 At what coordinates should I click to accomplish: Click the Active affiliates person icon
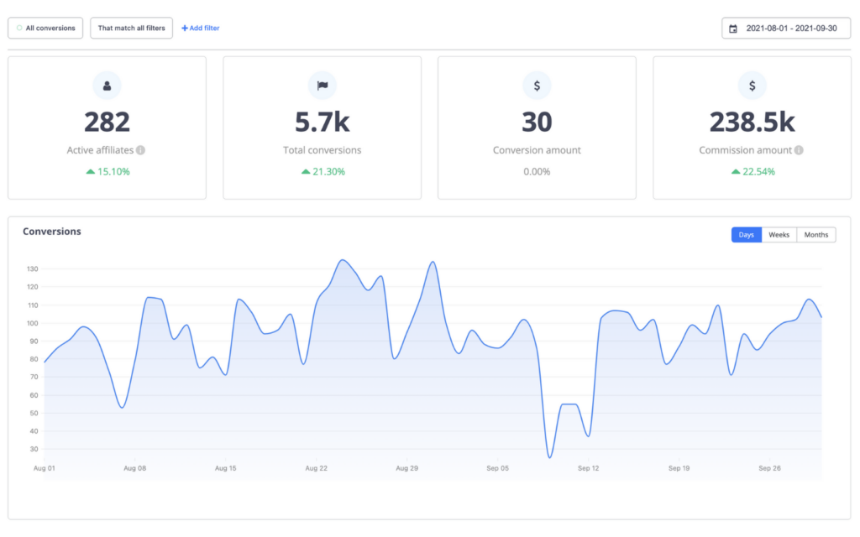107,85
